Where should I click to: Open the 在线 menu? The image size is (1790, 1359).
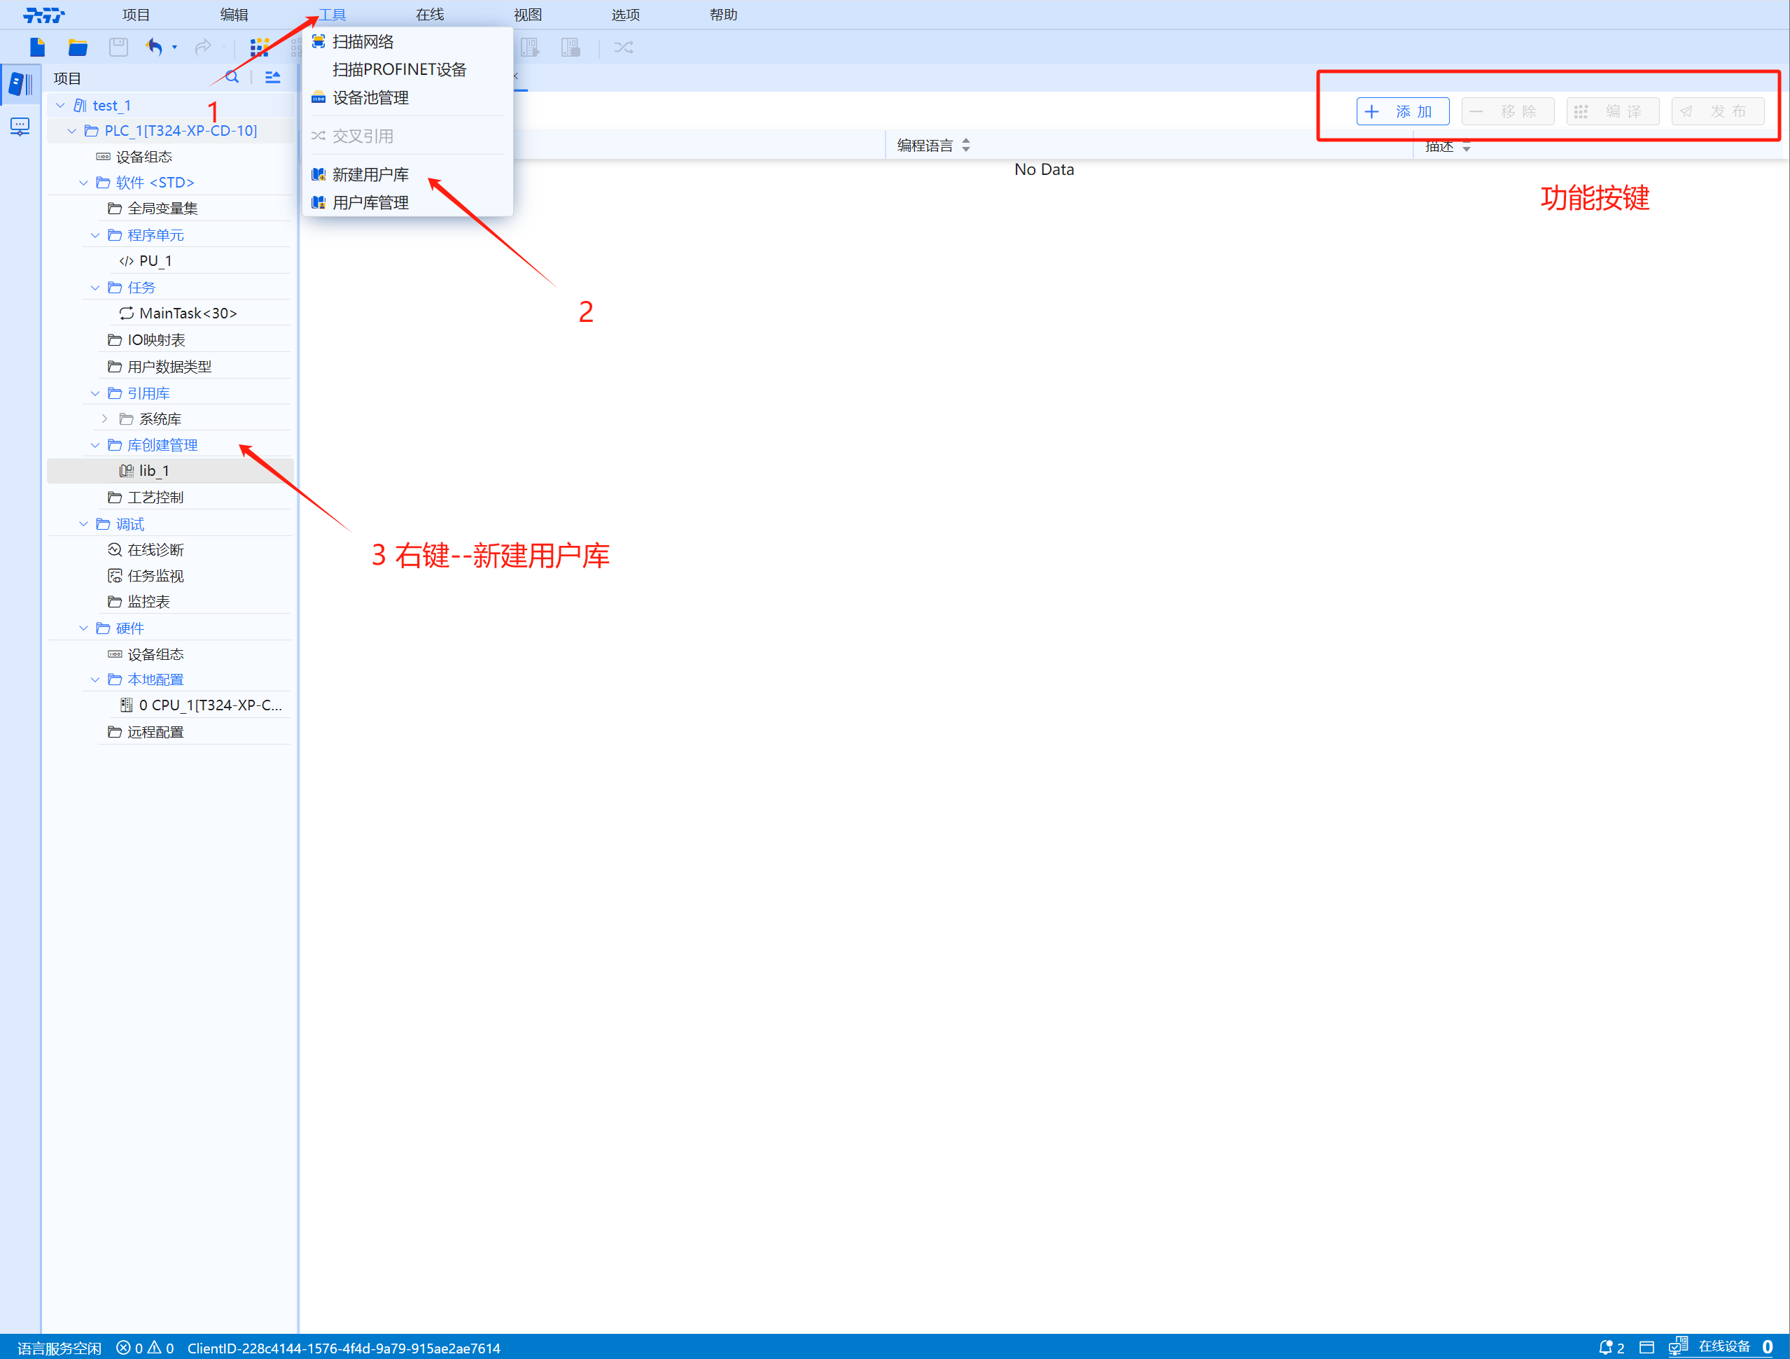click(429, 15)
